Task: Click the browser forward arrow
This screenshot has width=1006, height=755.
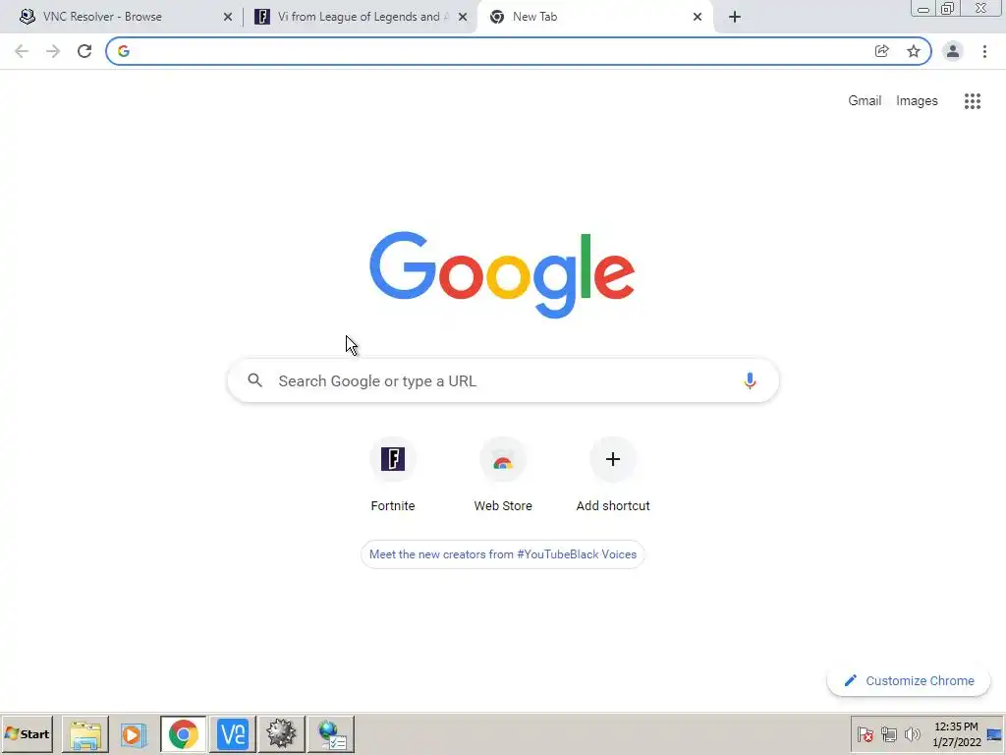Action: tap(53, 51)
